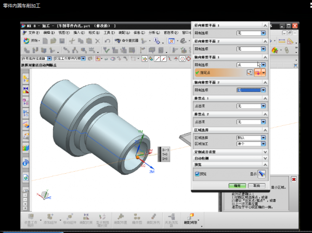This screenshot has height=233, width=312.
Task: Click the Undo arrow icon
Action: tap(107, 41)
